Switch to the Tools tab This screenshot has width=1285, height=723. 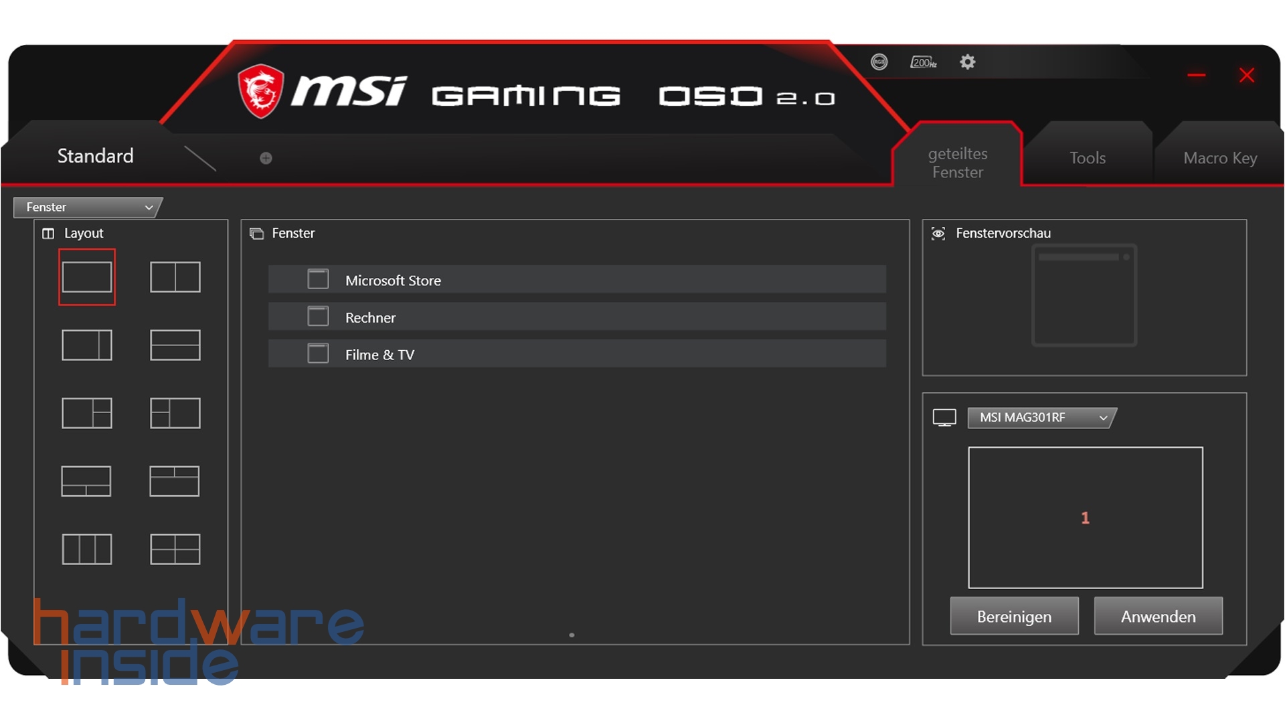click(1088, 158)
